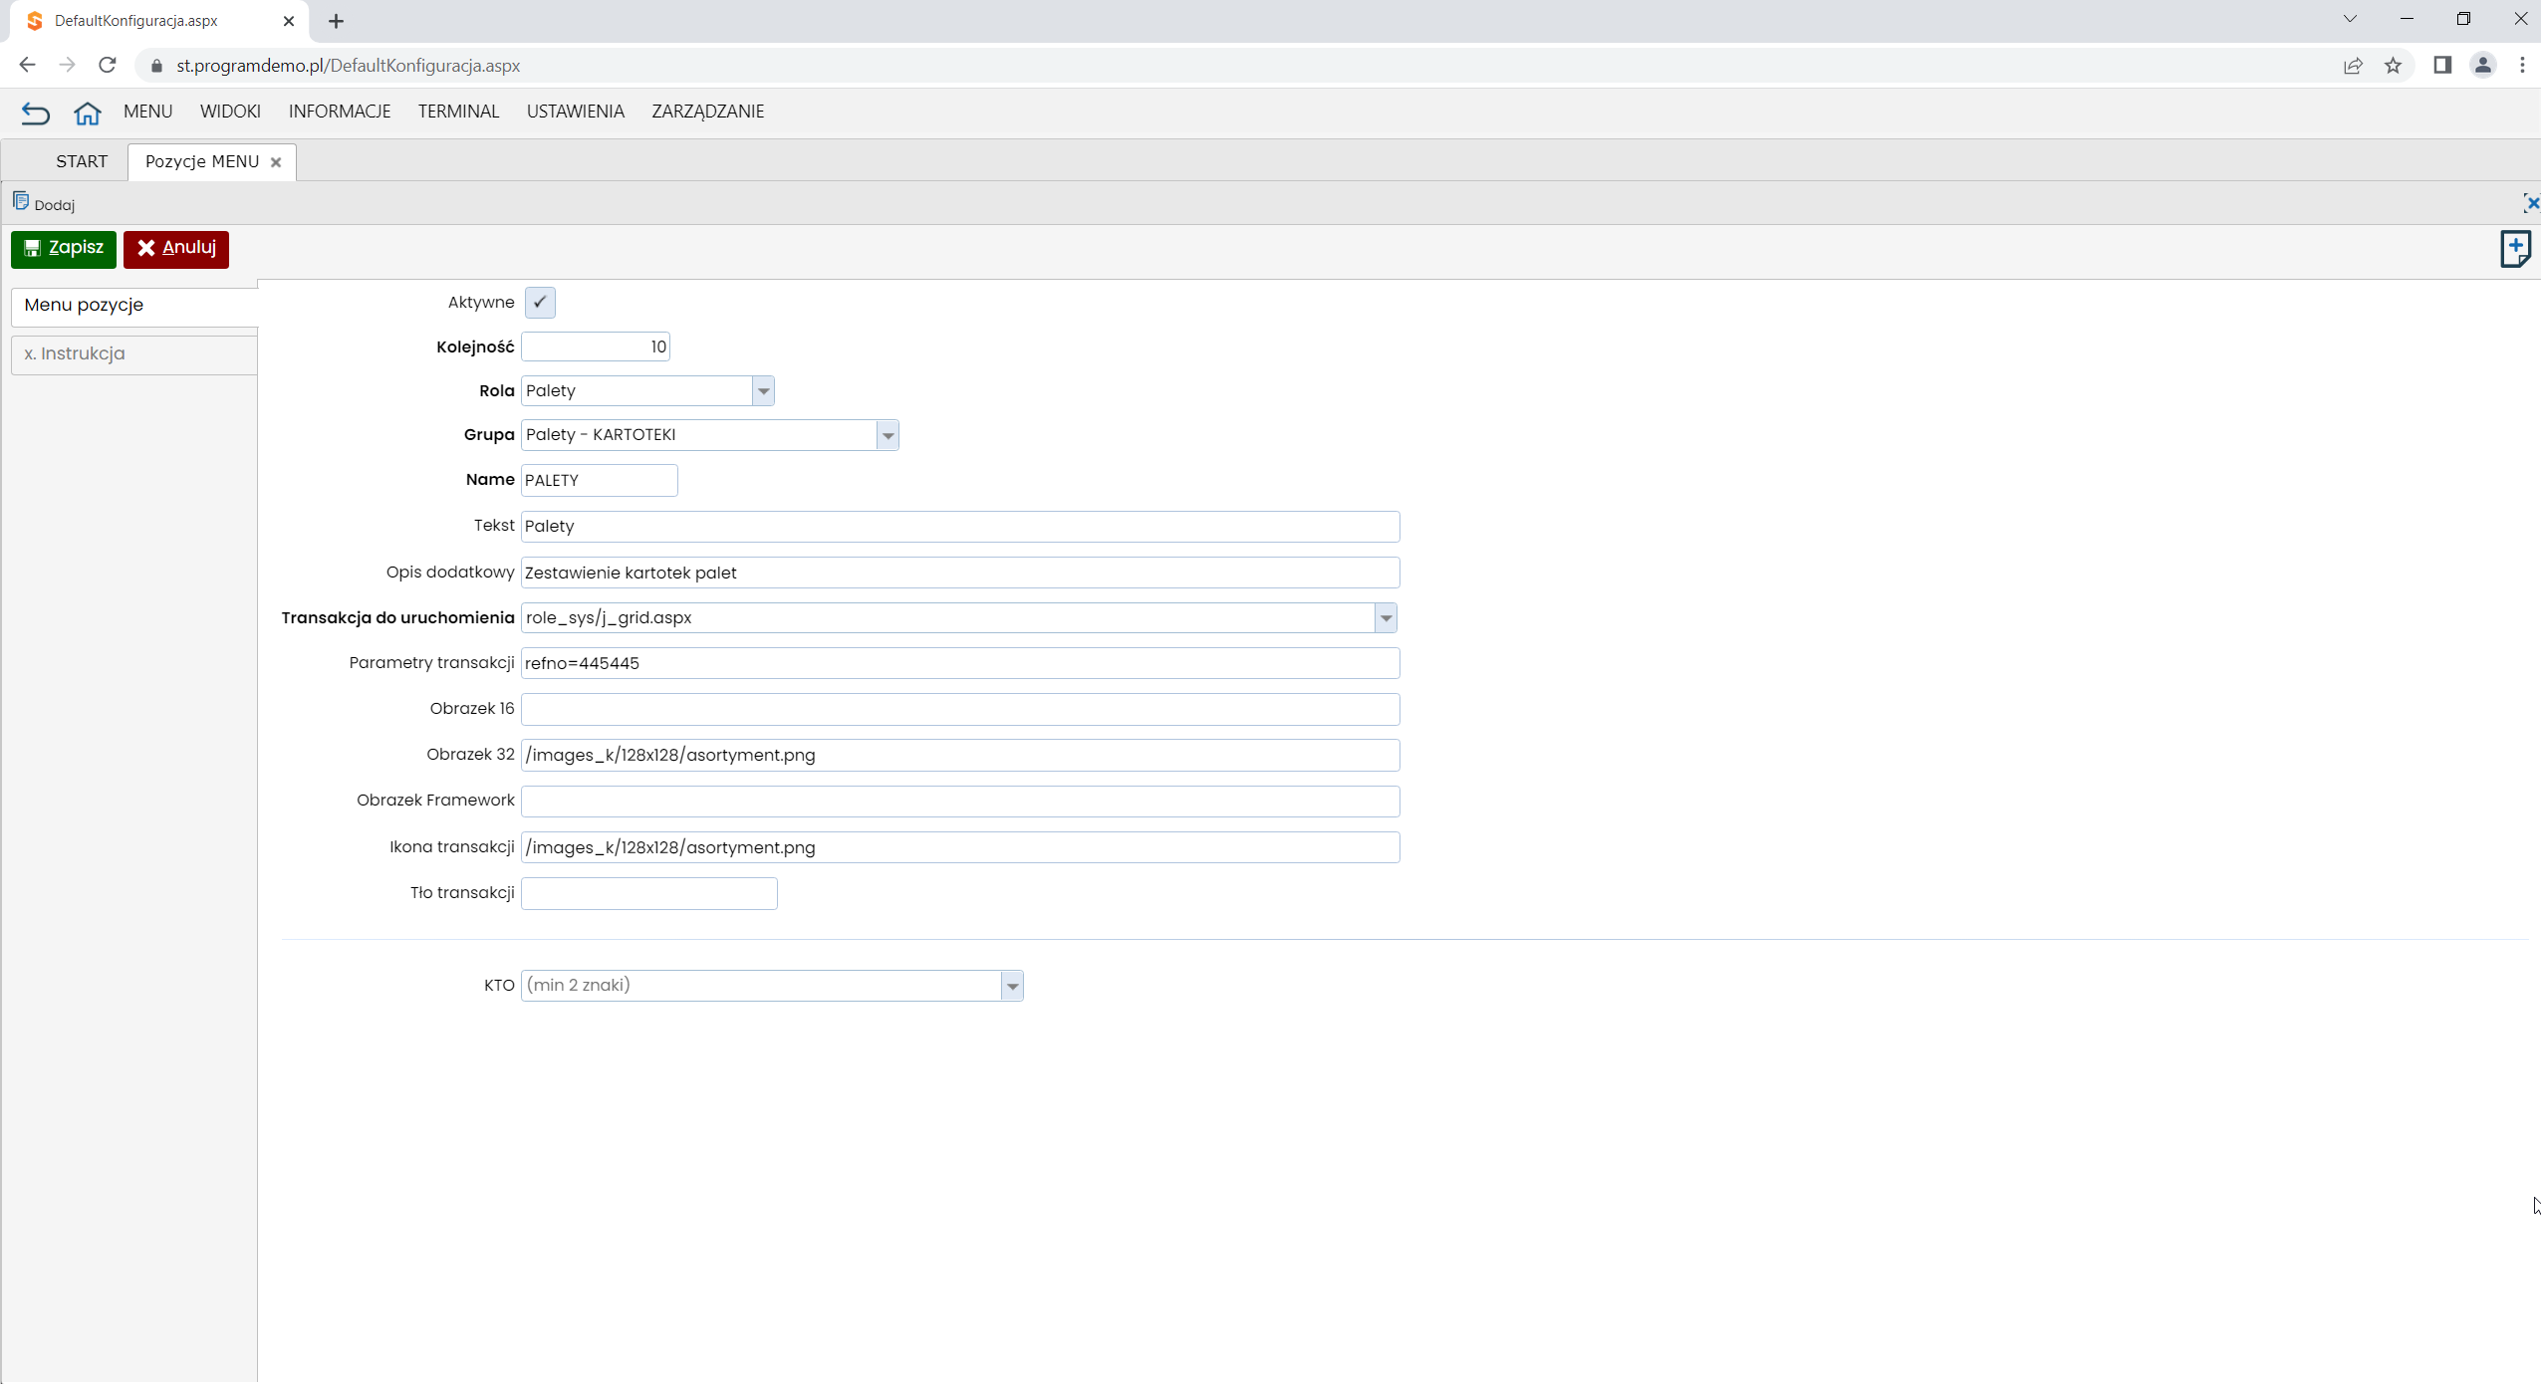
Task: Select the x. Instrukcja side tab
Action: click(134, 354)
